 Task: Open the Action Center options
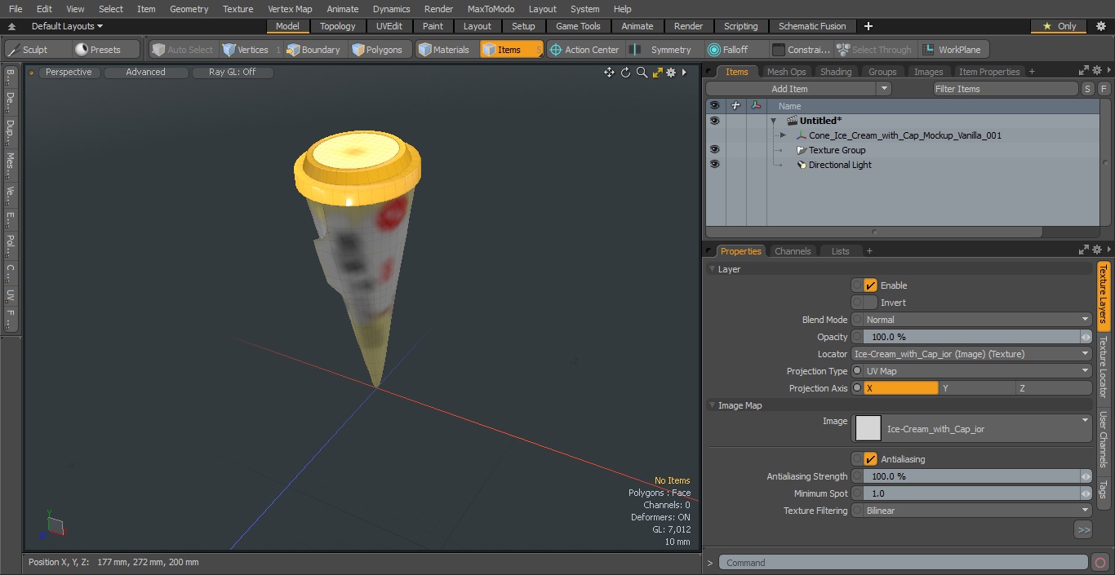pos(584,50)
